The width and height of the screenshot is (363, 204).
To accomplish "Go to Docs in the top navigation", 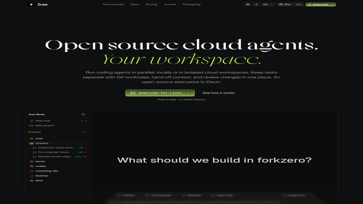I will pyautogui.click(x=135, y=5).
